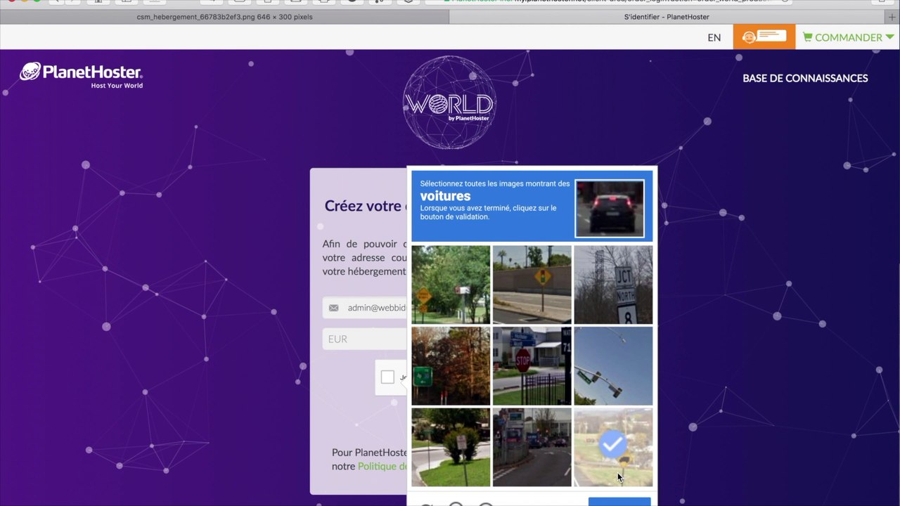Select the tile with bush and signpost
This screenshot has height=506, width=900.
coord(451,447)
